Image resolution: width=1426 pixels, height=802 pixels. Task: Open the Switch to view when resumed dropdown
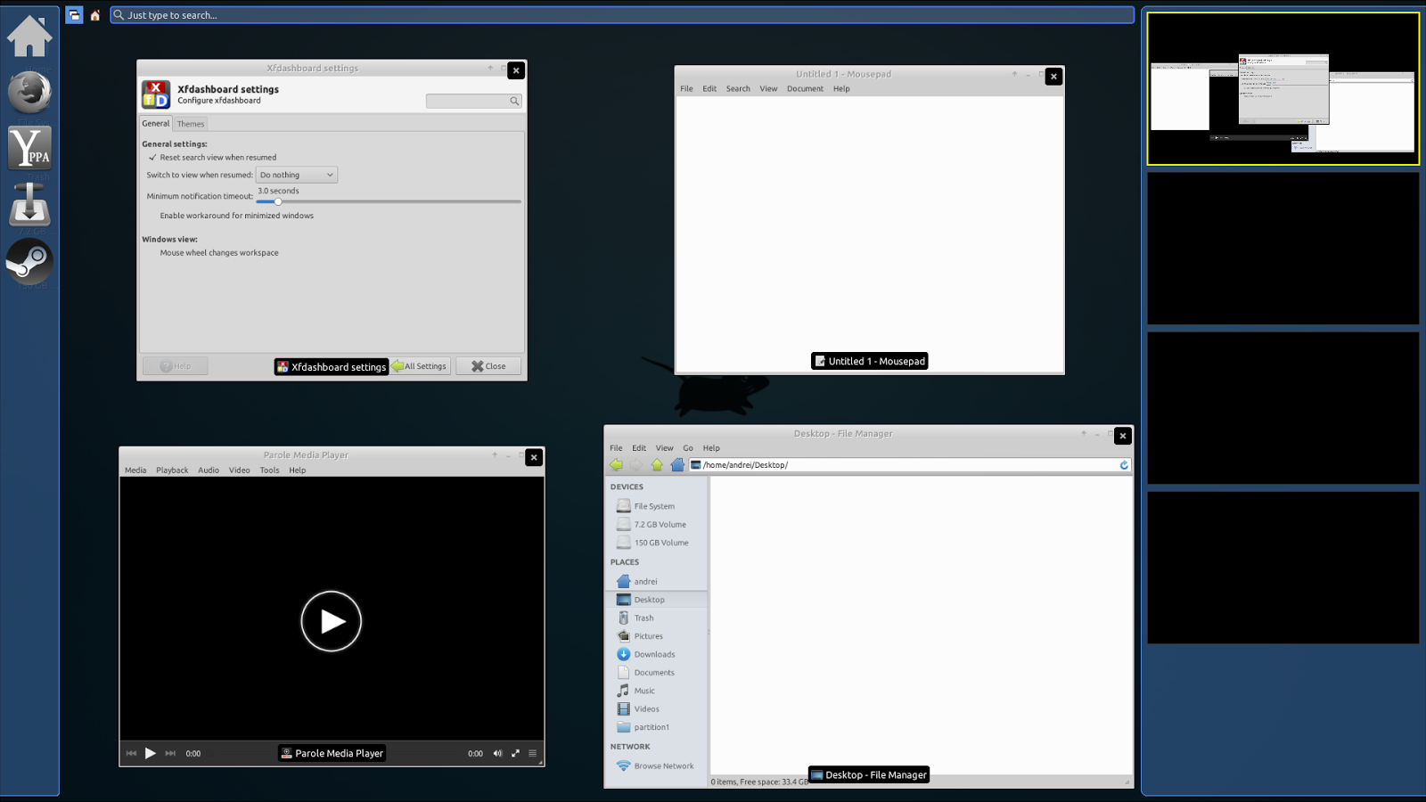click(x=296, y=175)
